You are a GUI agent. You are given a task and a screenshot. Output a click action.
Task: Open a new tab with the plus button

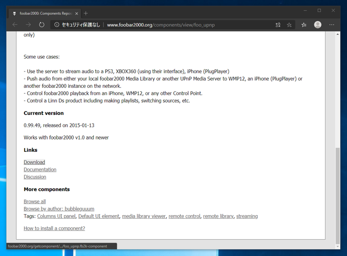86,13
